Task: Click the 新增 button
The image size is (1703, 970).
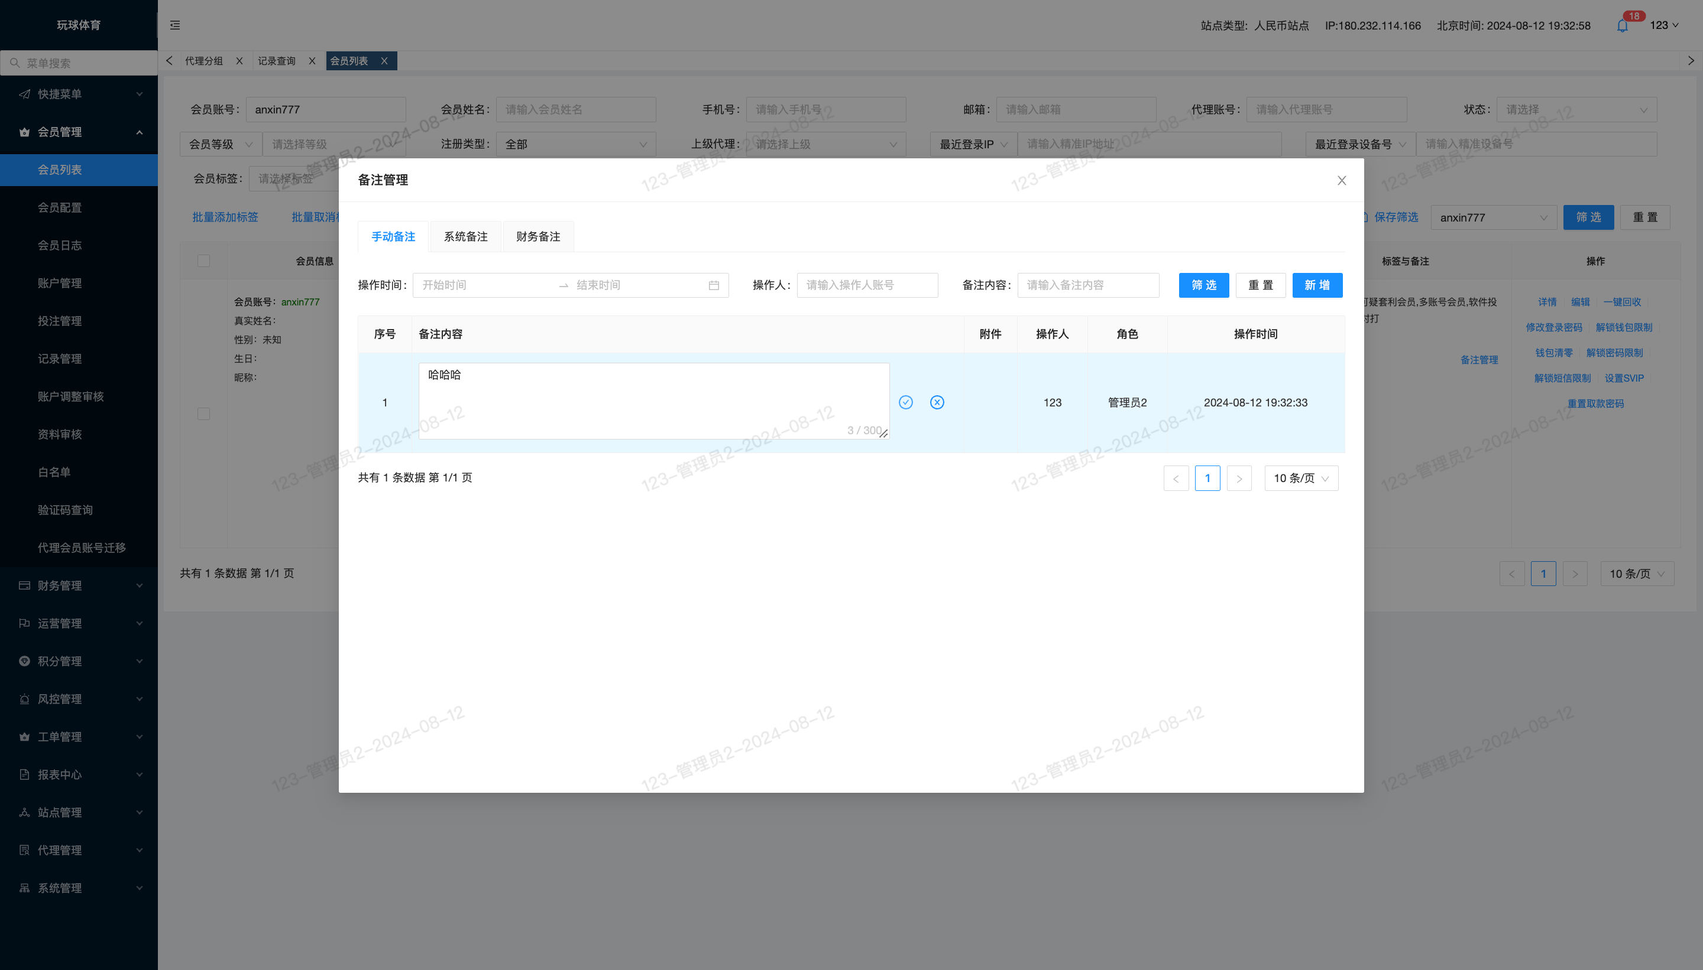Action: (x=1317, y=285)
